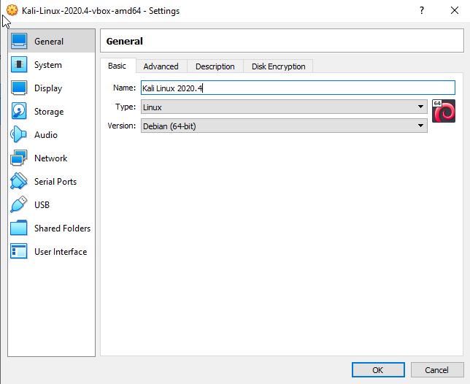This screenshot has height=384, width=470.
Task: Switch to the Advanced tab
Action: click(x=161, y=66)
